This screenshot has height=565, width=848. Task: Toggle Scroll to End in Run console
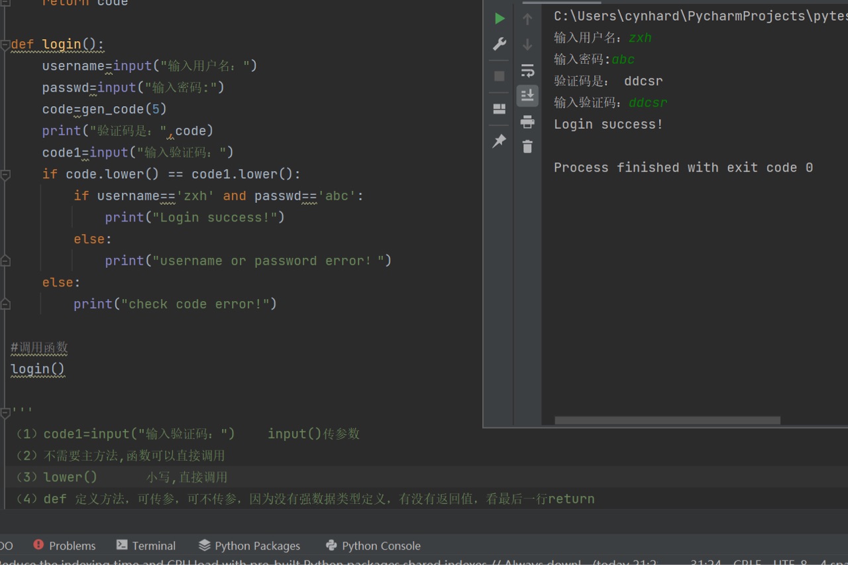point(527,95)
